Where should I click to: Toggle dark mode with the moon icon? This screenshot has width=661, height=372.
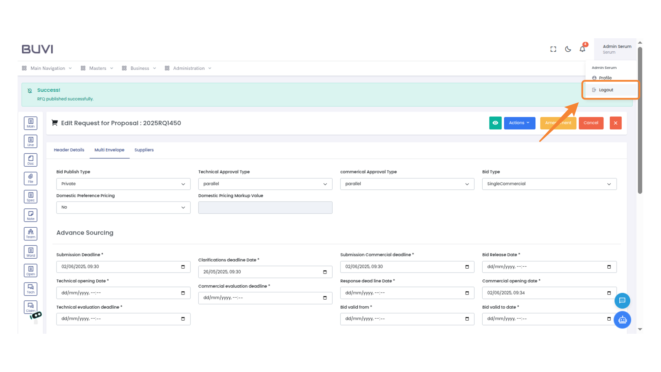[568, 49]
